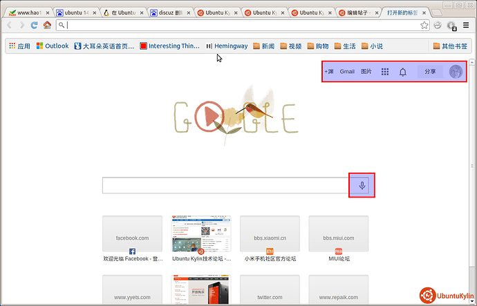Play the Google doodle

click(209, 116)
